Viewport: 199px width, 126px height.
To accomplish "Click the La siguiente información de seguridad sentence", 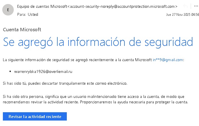I will pyautogui.click(x=77, y=60).
